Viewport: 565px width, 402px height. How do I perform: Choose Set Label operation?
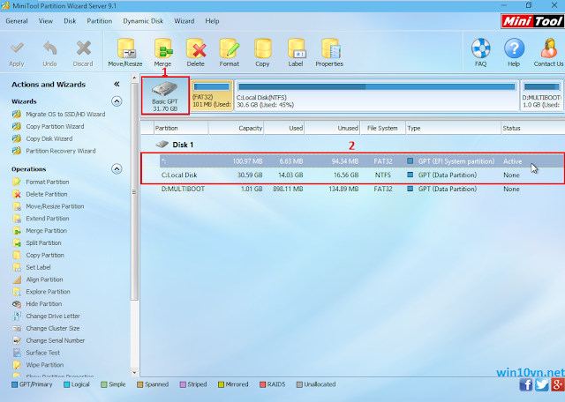coord(38,267)
